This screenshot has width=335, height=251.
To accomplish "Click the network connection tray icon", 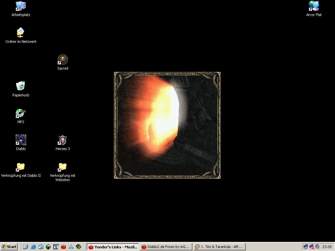I will [x=306, y=247].
